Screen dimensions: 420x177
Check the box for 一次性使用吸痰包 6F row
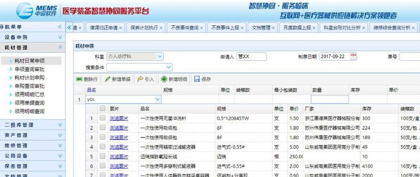(x=103, y=128)
